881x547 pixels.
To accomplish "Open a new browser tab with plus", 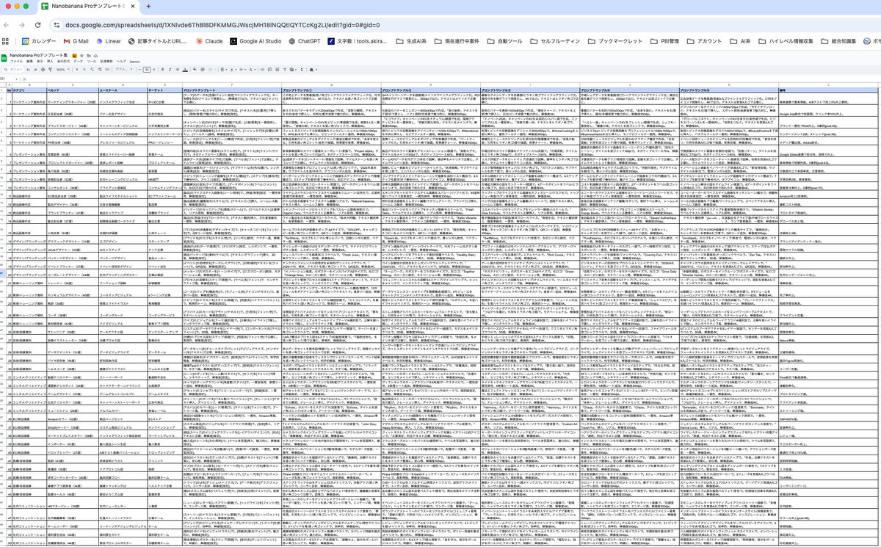I will [x=148, y=6].
